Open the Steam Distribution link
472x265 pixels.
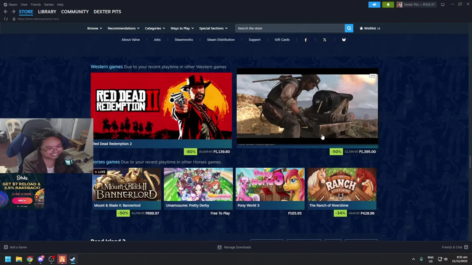click(221, 40)
